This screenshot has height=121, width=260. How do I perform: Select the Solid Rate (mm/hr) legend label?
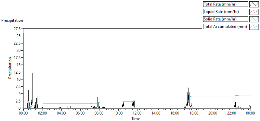coord(226,19)
